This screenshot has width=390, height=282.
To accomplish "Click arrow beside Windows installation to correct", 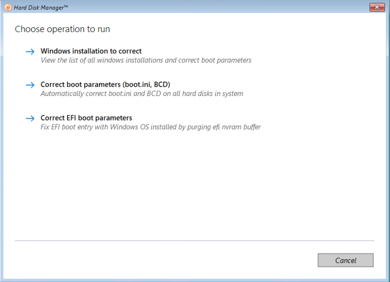I will [x=30, y=51].
